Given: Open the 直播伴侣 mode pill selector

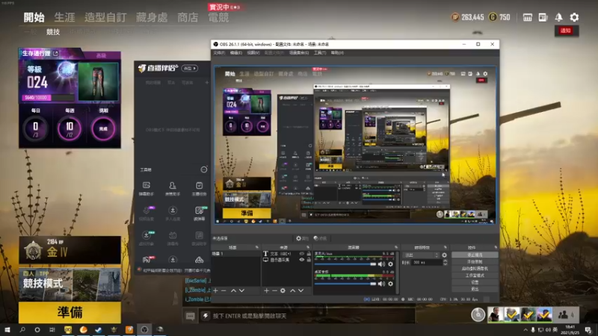Looking at the screenshot, I should coord(190,68).
